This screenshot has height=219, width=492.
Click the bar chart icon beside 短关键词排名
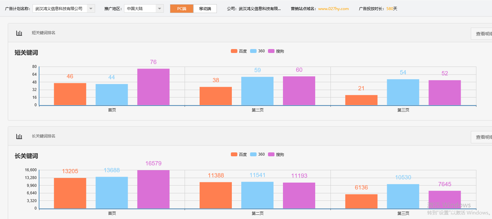point(19,33)
